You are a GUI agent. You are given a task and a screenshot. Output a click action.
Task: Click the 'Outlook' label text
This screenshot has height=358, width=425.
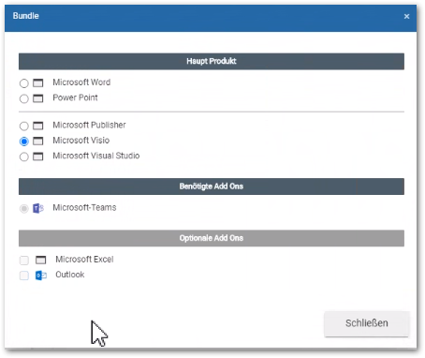(70, 275)
